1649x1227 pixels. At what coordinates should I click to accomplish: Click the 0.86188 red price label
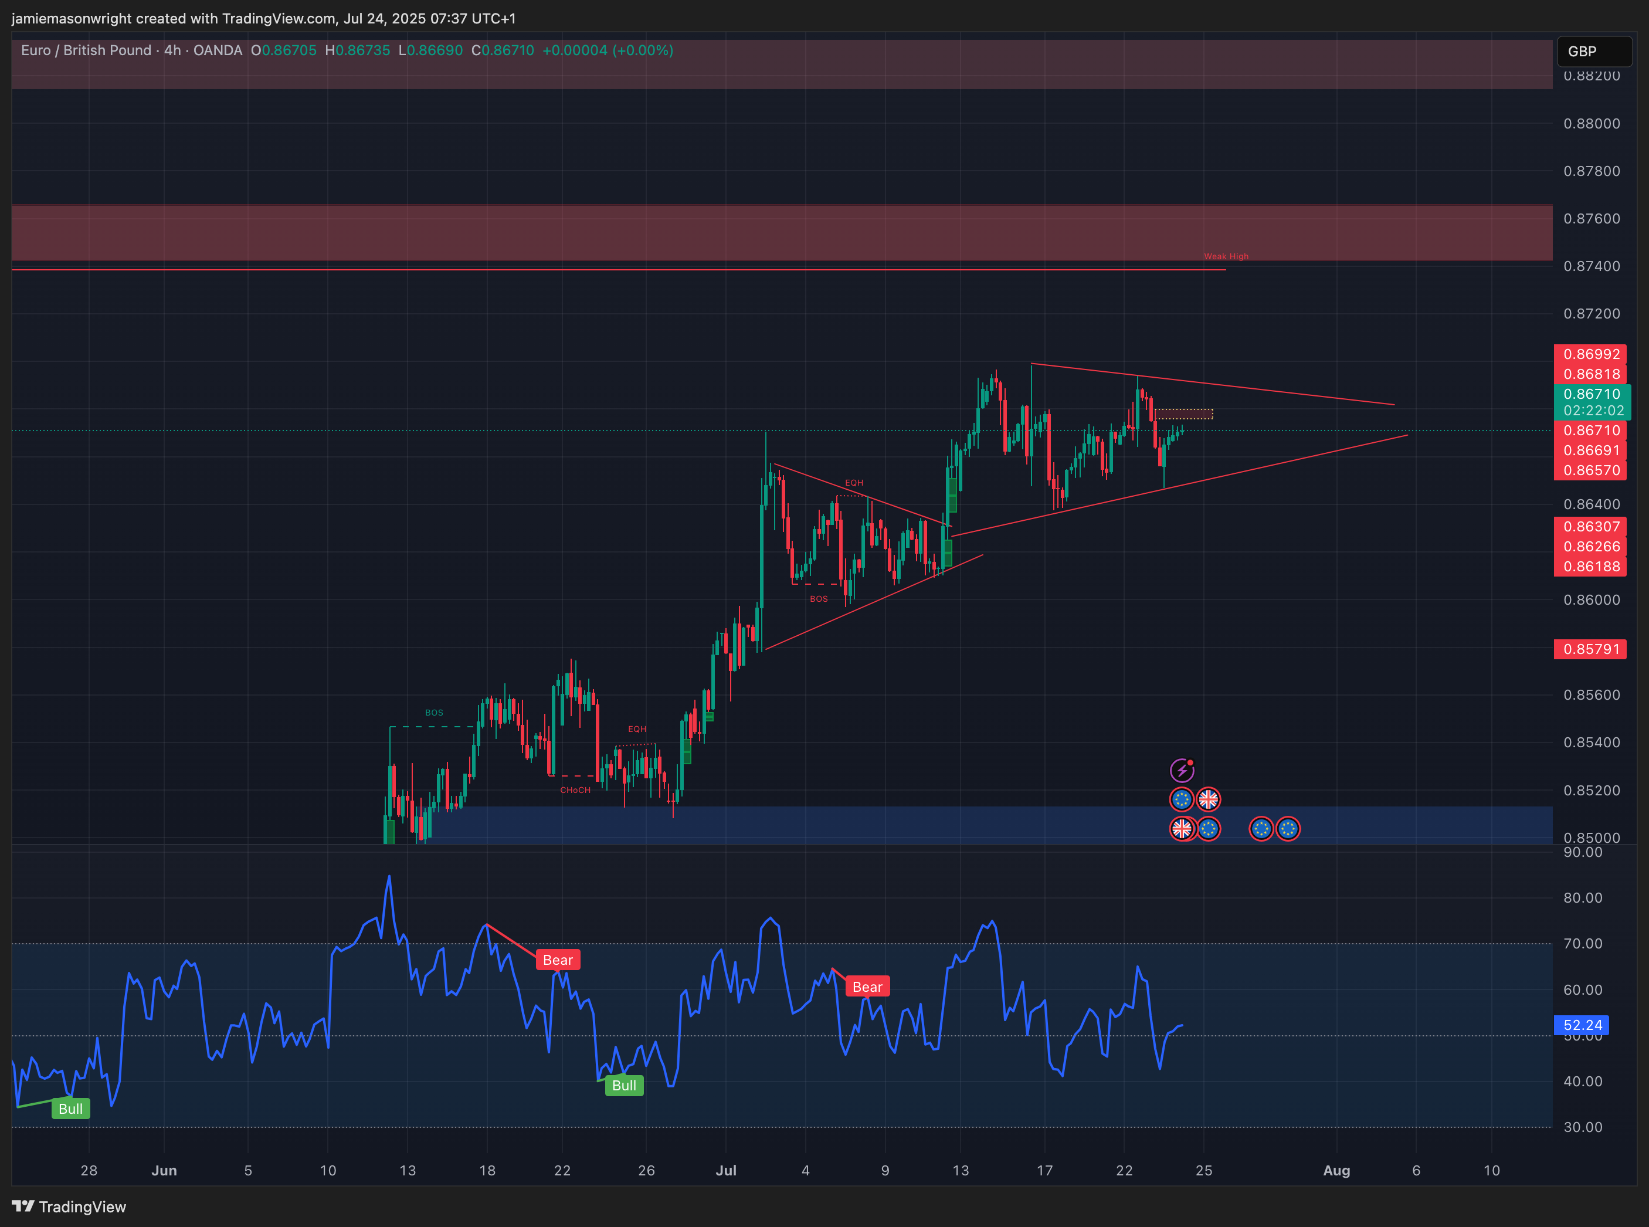[x=1590, y=567]
